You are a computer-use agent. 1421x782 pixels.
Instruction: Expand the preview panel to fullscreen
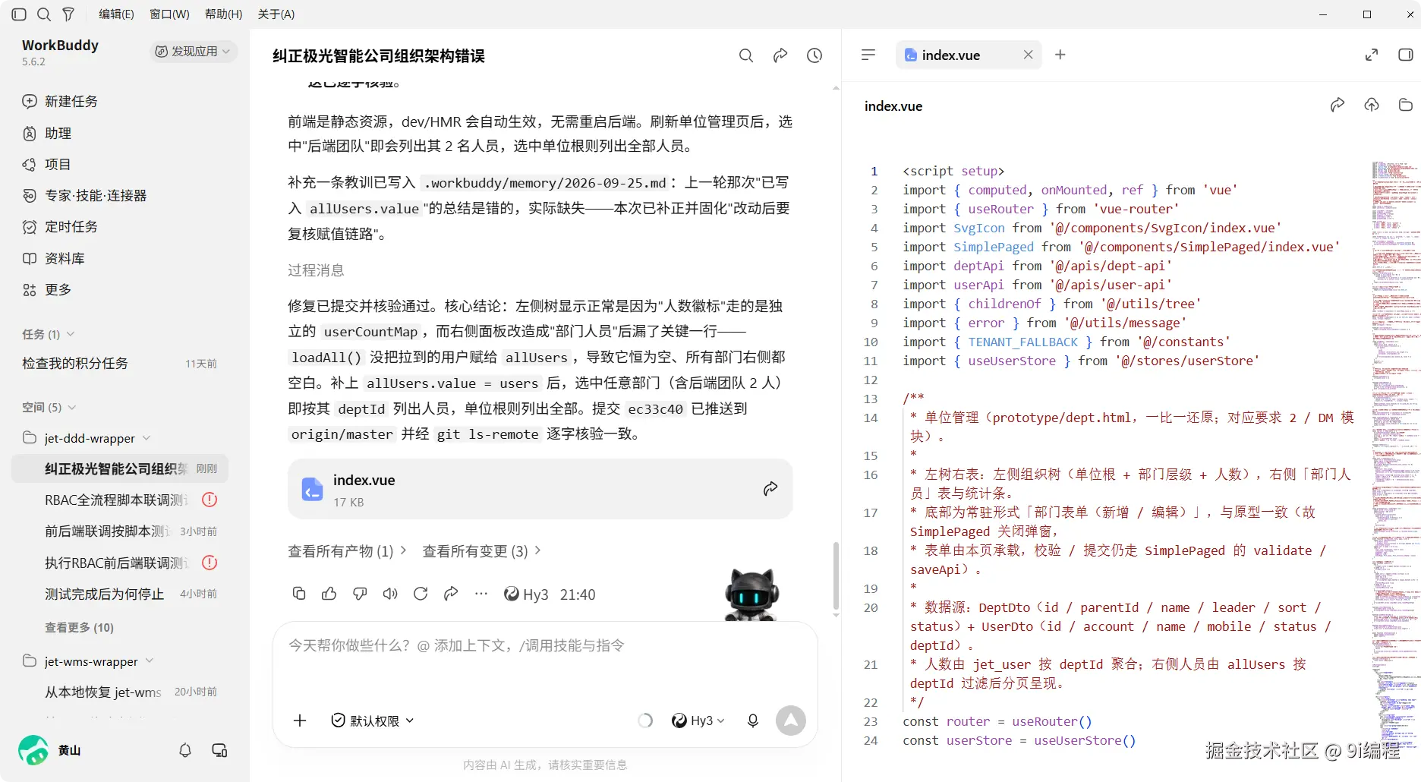coord(1372,55)
